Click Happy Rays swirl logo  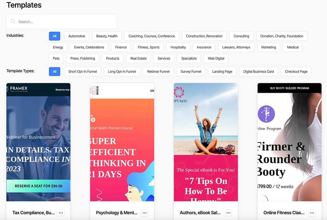point(179,93)
